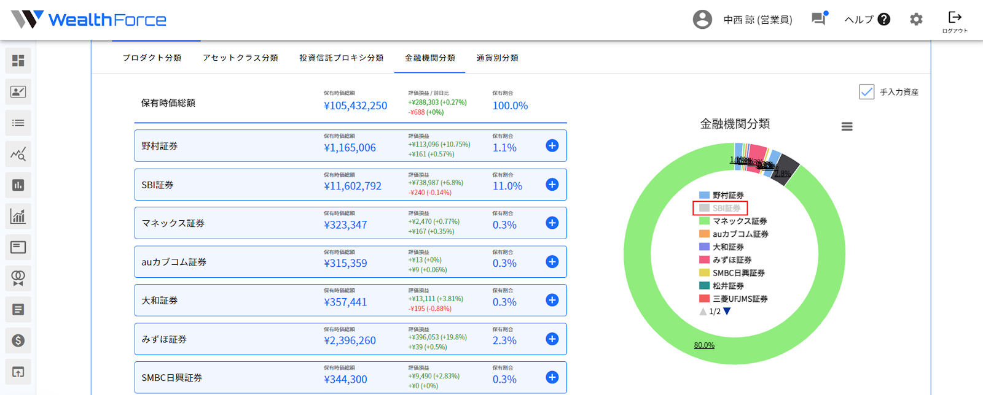The height and width of the screenshot is (395, 983).
Task: Toggle SMBC日興証券 legend item
Action: tap(732, 272)
